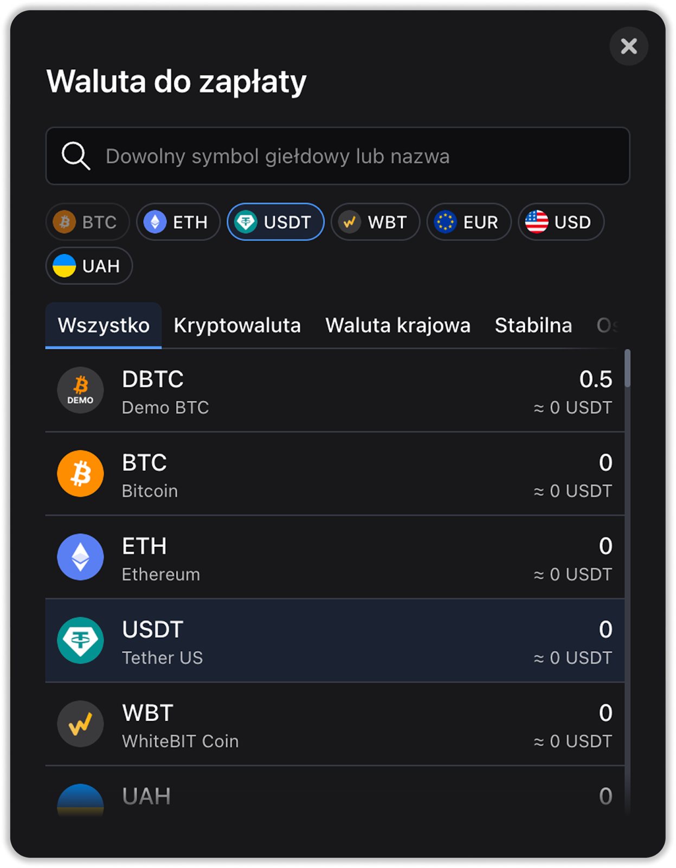Click the currency list scrollbar thumb
The height and width of the screenshot is (868, 676).
(627, 369)
